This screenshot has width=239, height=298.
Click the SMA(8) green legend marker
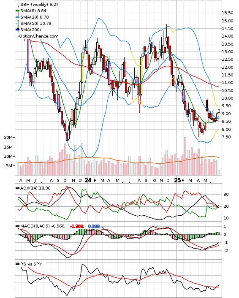point(17,11)
